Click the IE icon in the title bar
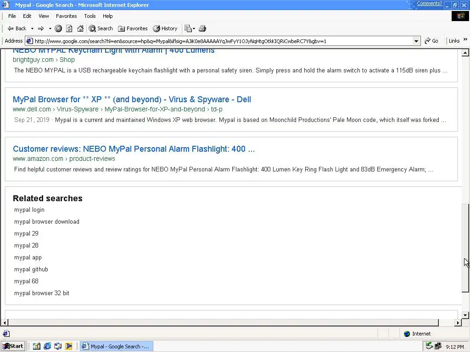This screenshot has height=352, width=470. pos(6,5)
